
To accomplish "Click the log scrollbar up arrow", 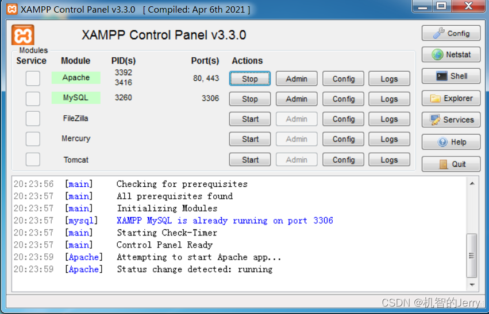I will pyautogui.click(x=472, y=183).
